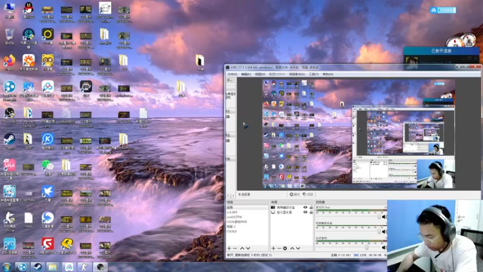This screenshot has height=272, width=483.
Task: Open source properties via the gear icon
Action: point(285,248)
